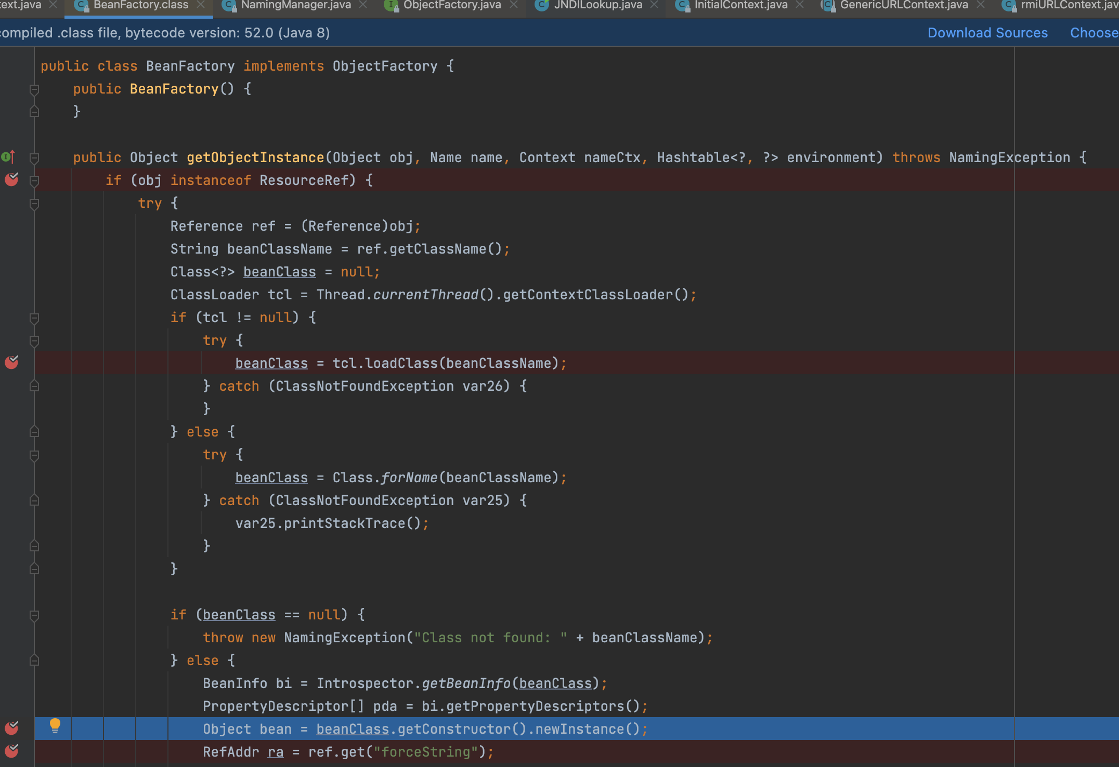Click the JNDILookup.java file icon
1119x767 pixels.
(x=542, y=6)
